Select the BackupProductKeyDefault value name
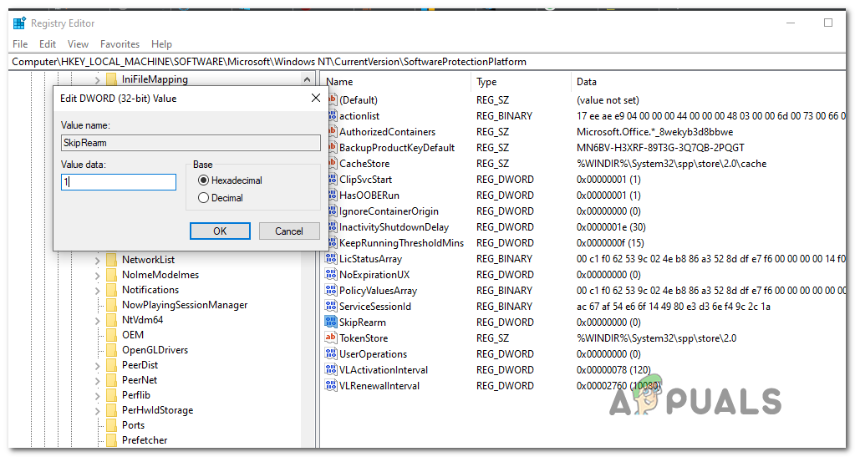Image resolution: width=855 pixels, height=457 pixels. click(x=396, y=148)
